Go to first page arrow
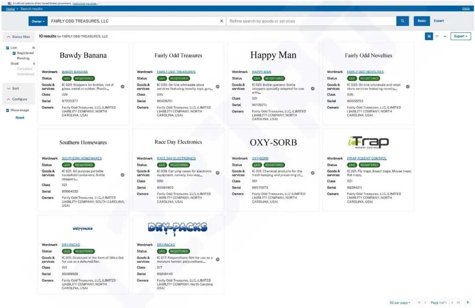Image resolution: width=475 pixels, height=308 pixels. [x=419, y=302]
